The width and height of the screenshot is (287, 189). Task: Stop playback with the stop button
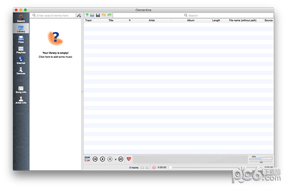point(110,159)
